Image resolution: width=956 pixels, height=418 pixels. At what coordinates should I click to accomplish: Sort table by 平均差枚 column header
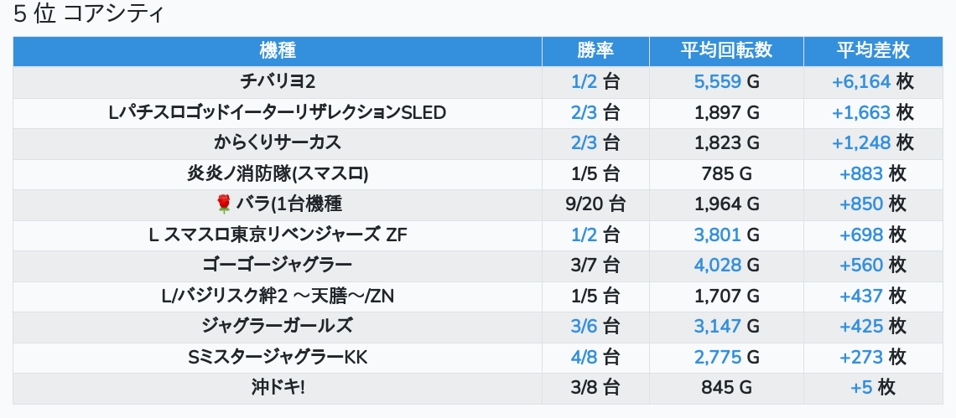(x=873, y=51)
